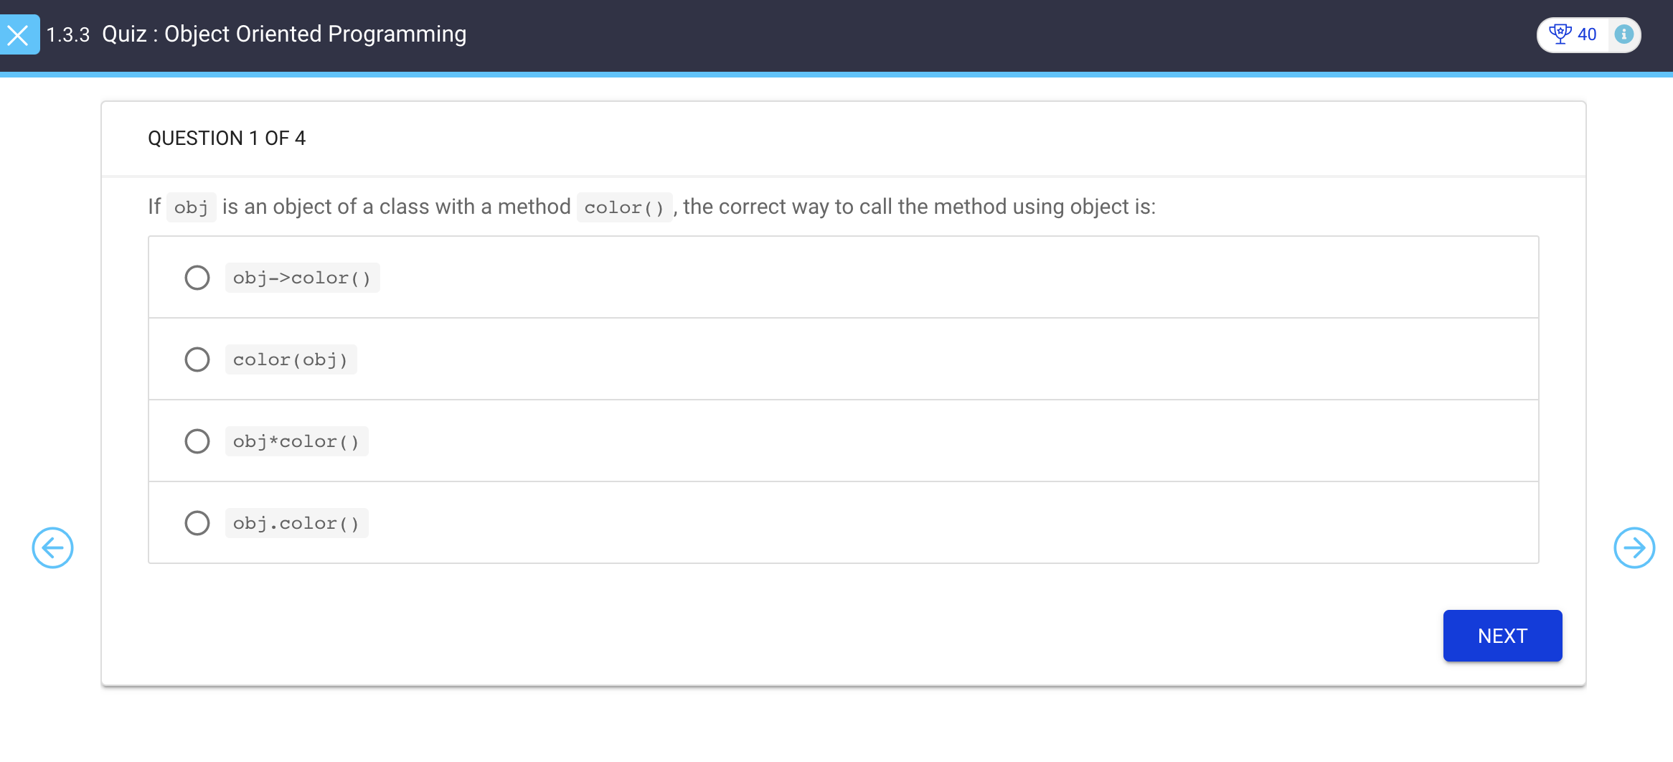Select the color(obj) radio button

(197, 359)
